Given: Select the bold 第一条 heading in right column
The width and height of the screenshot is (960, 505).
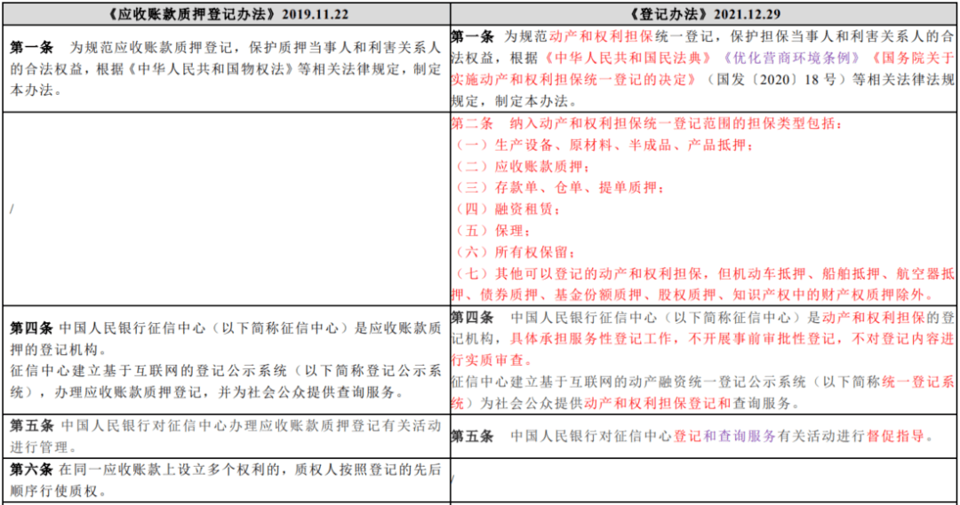Looking at the screenshot, I should [471, 36].
